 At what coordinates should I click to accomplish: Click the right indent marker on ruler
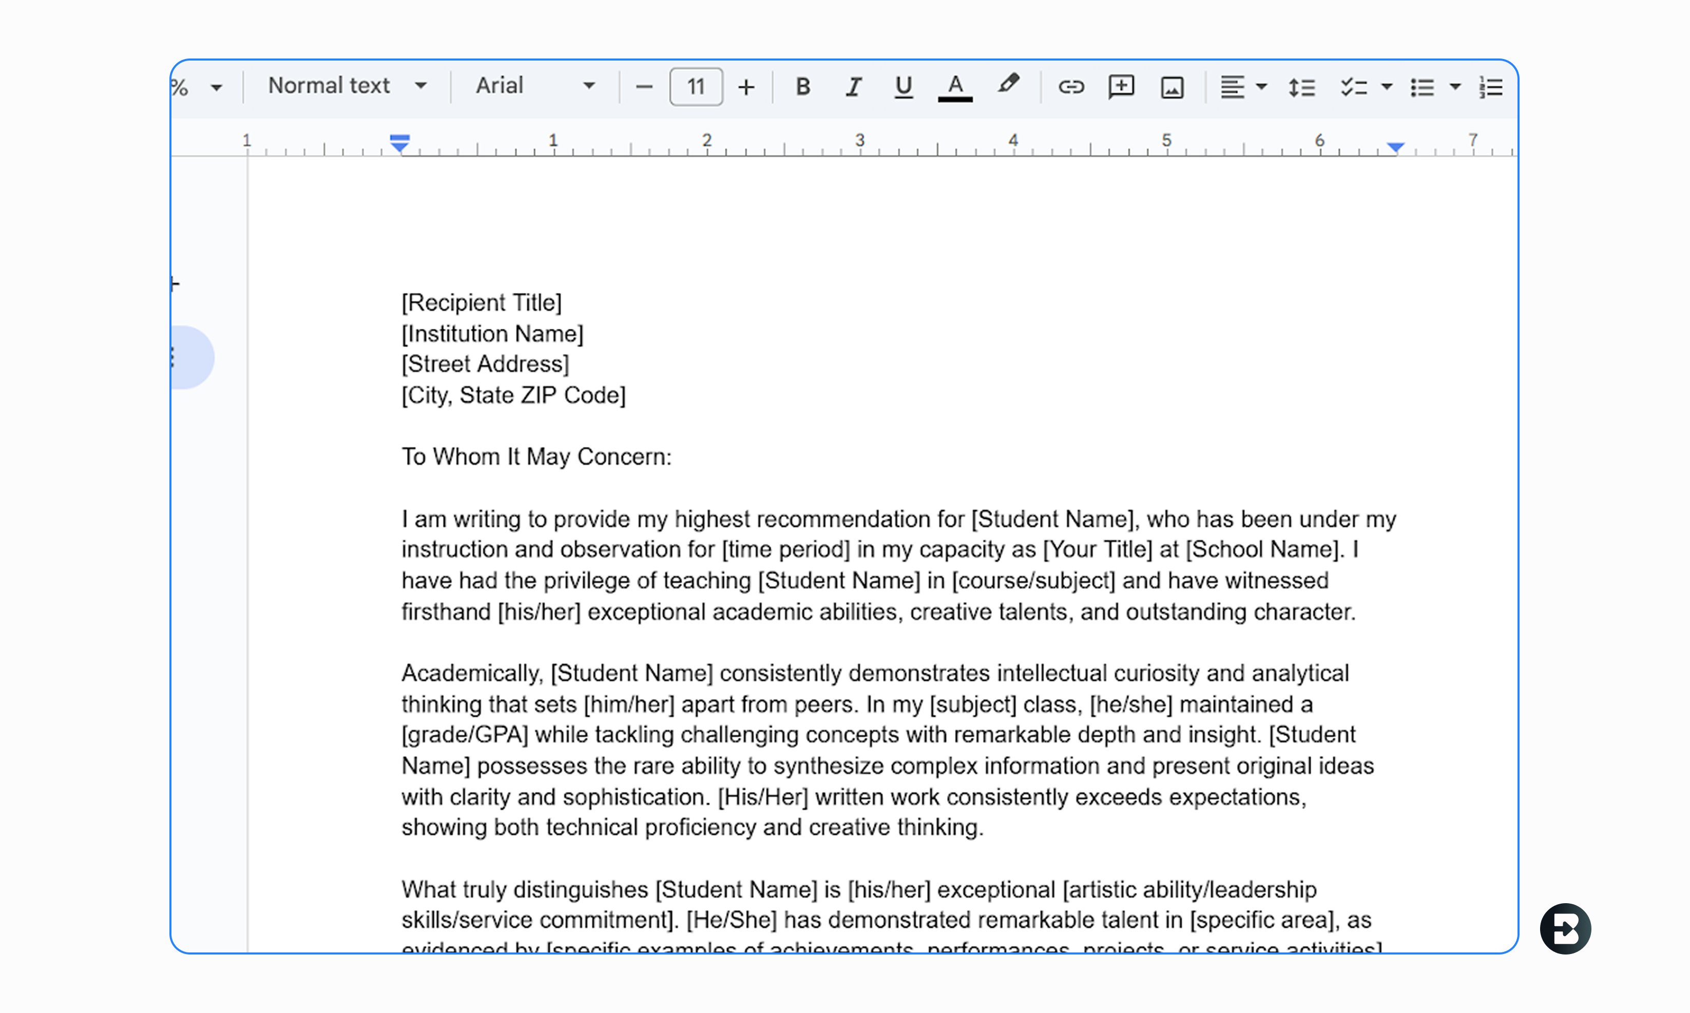click(x=1396, y=147)
